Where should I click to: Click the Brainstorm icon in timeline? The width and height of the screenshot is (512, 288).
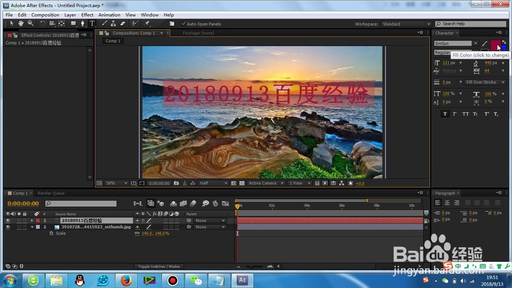(x=205, y=203)
